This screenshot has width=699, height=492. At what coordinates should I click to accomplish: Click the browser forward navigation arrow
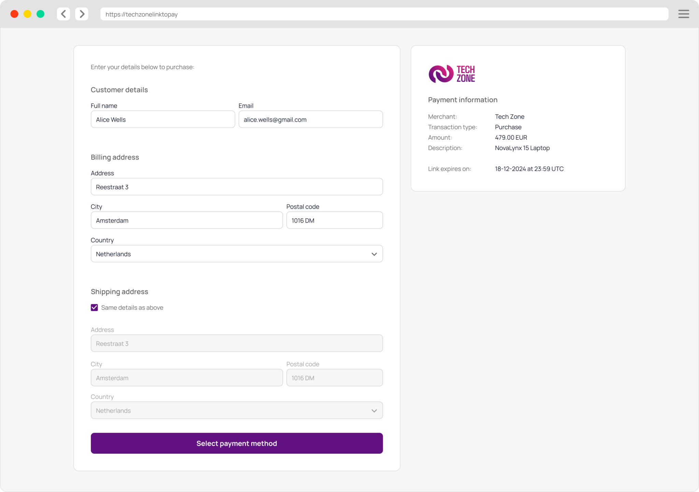click(82, 14)
